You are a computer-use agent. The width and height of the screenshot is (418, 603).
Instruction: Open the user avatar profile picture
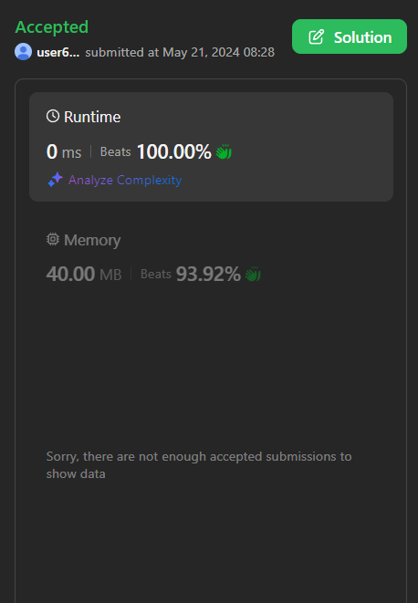[x=23, y=51]
